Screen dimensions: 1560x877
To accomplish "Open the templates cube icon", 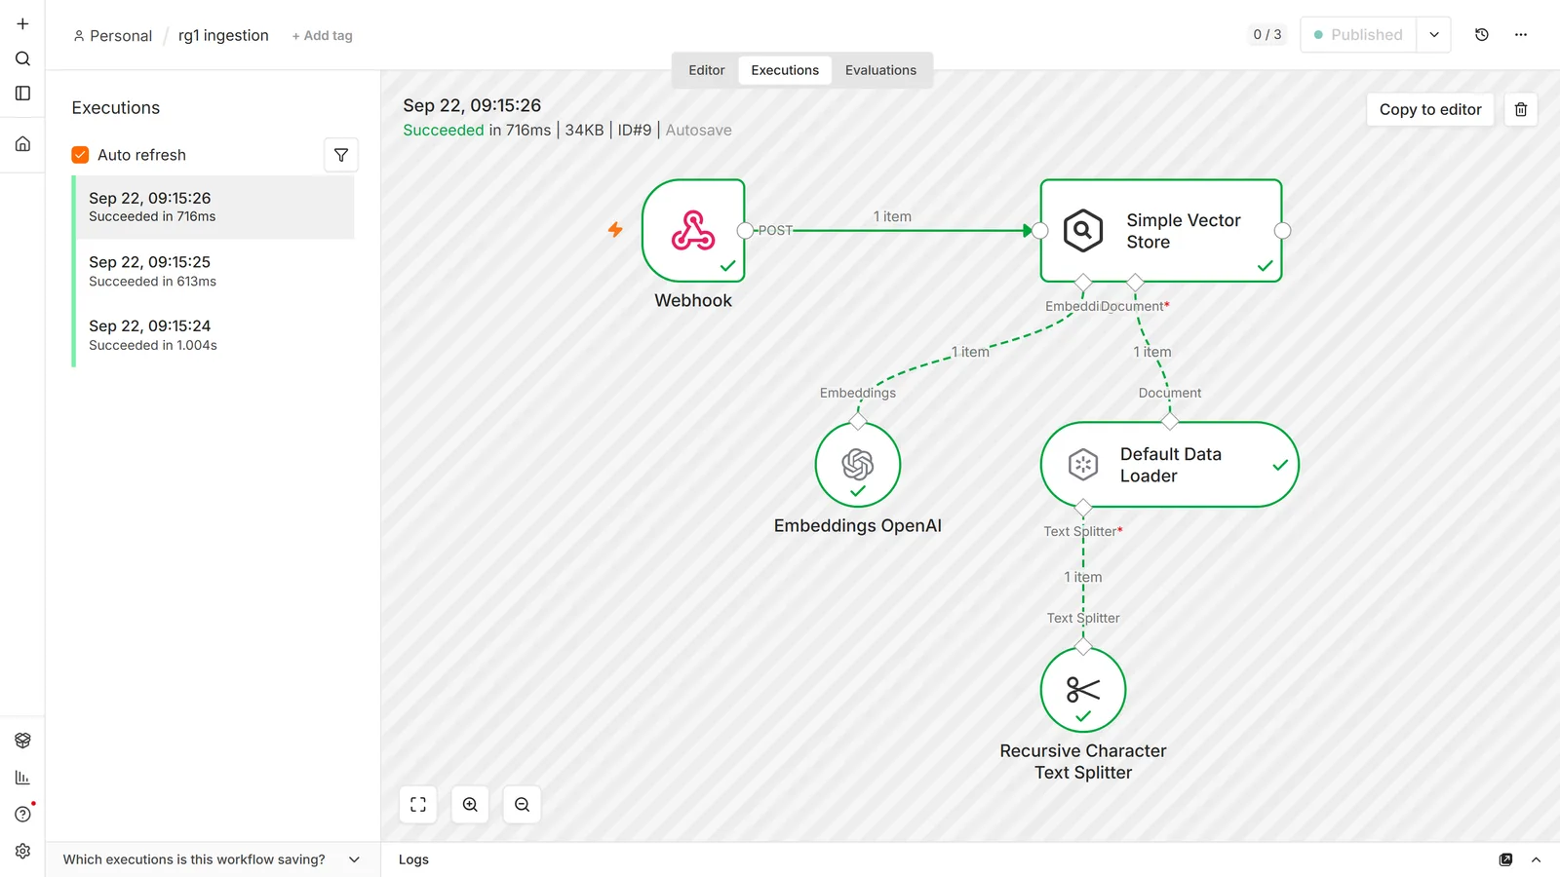I will pyautogui.click(x=22, y=741).
